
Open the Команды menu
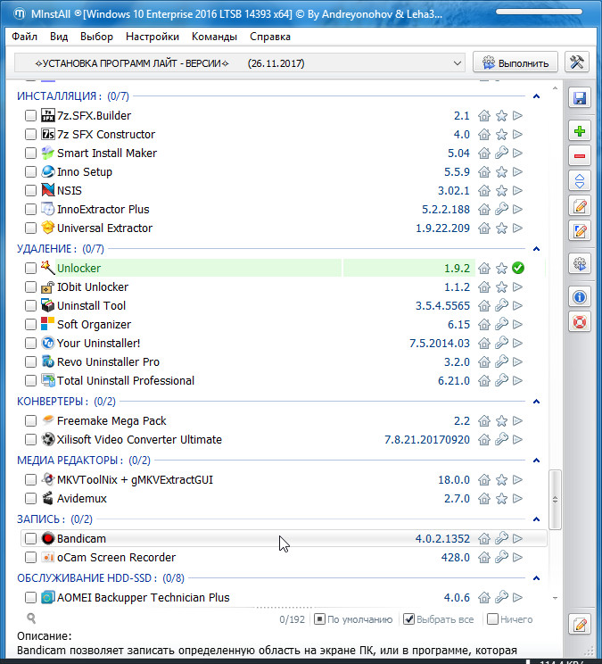214,37
